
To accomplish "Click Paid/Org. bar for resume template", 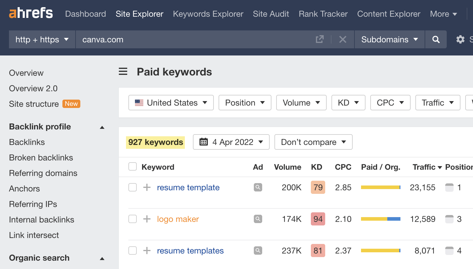I will 381,187.
